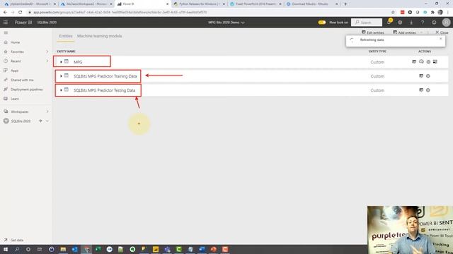
Task: Open Apps in the sidebar
Action: tap(14, 71)
